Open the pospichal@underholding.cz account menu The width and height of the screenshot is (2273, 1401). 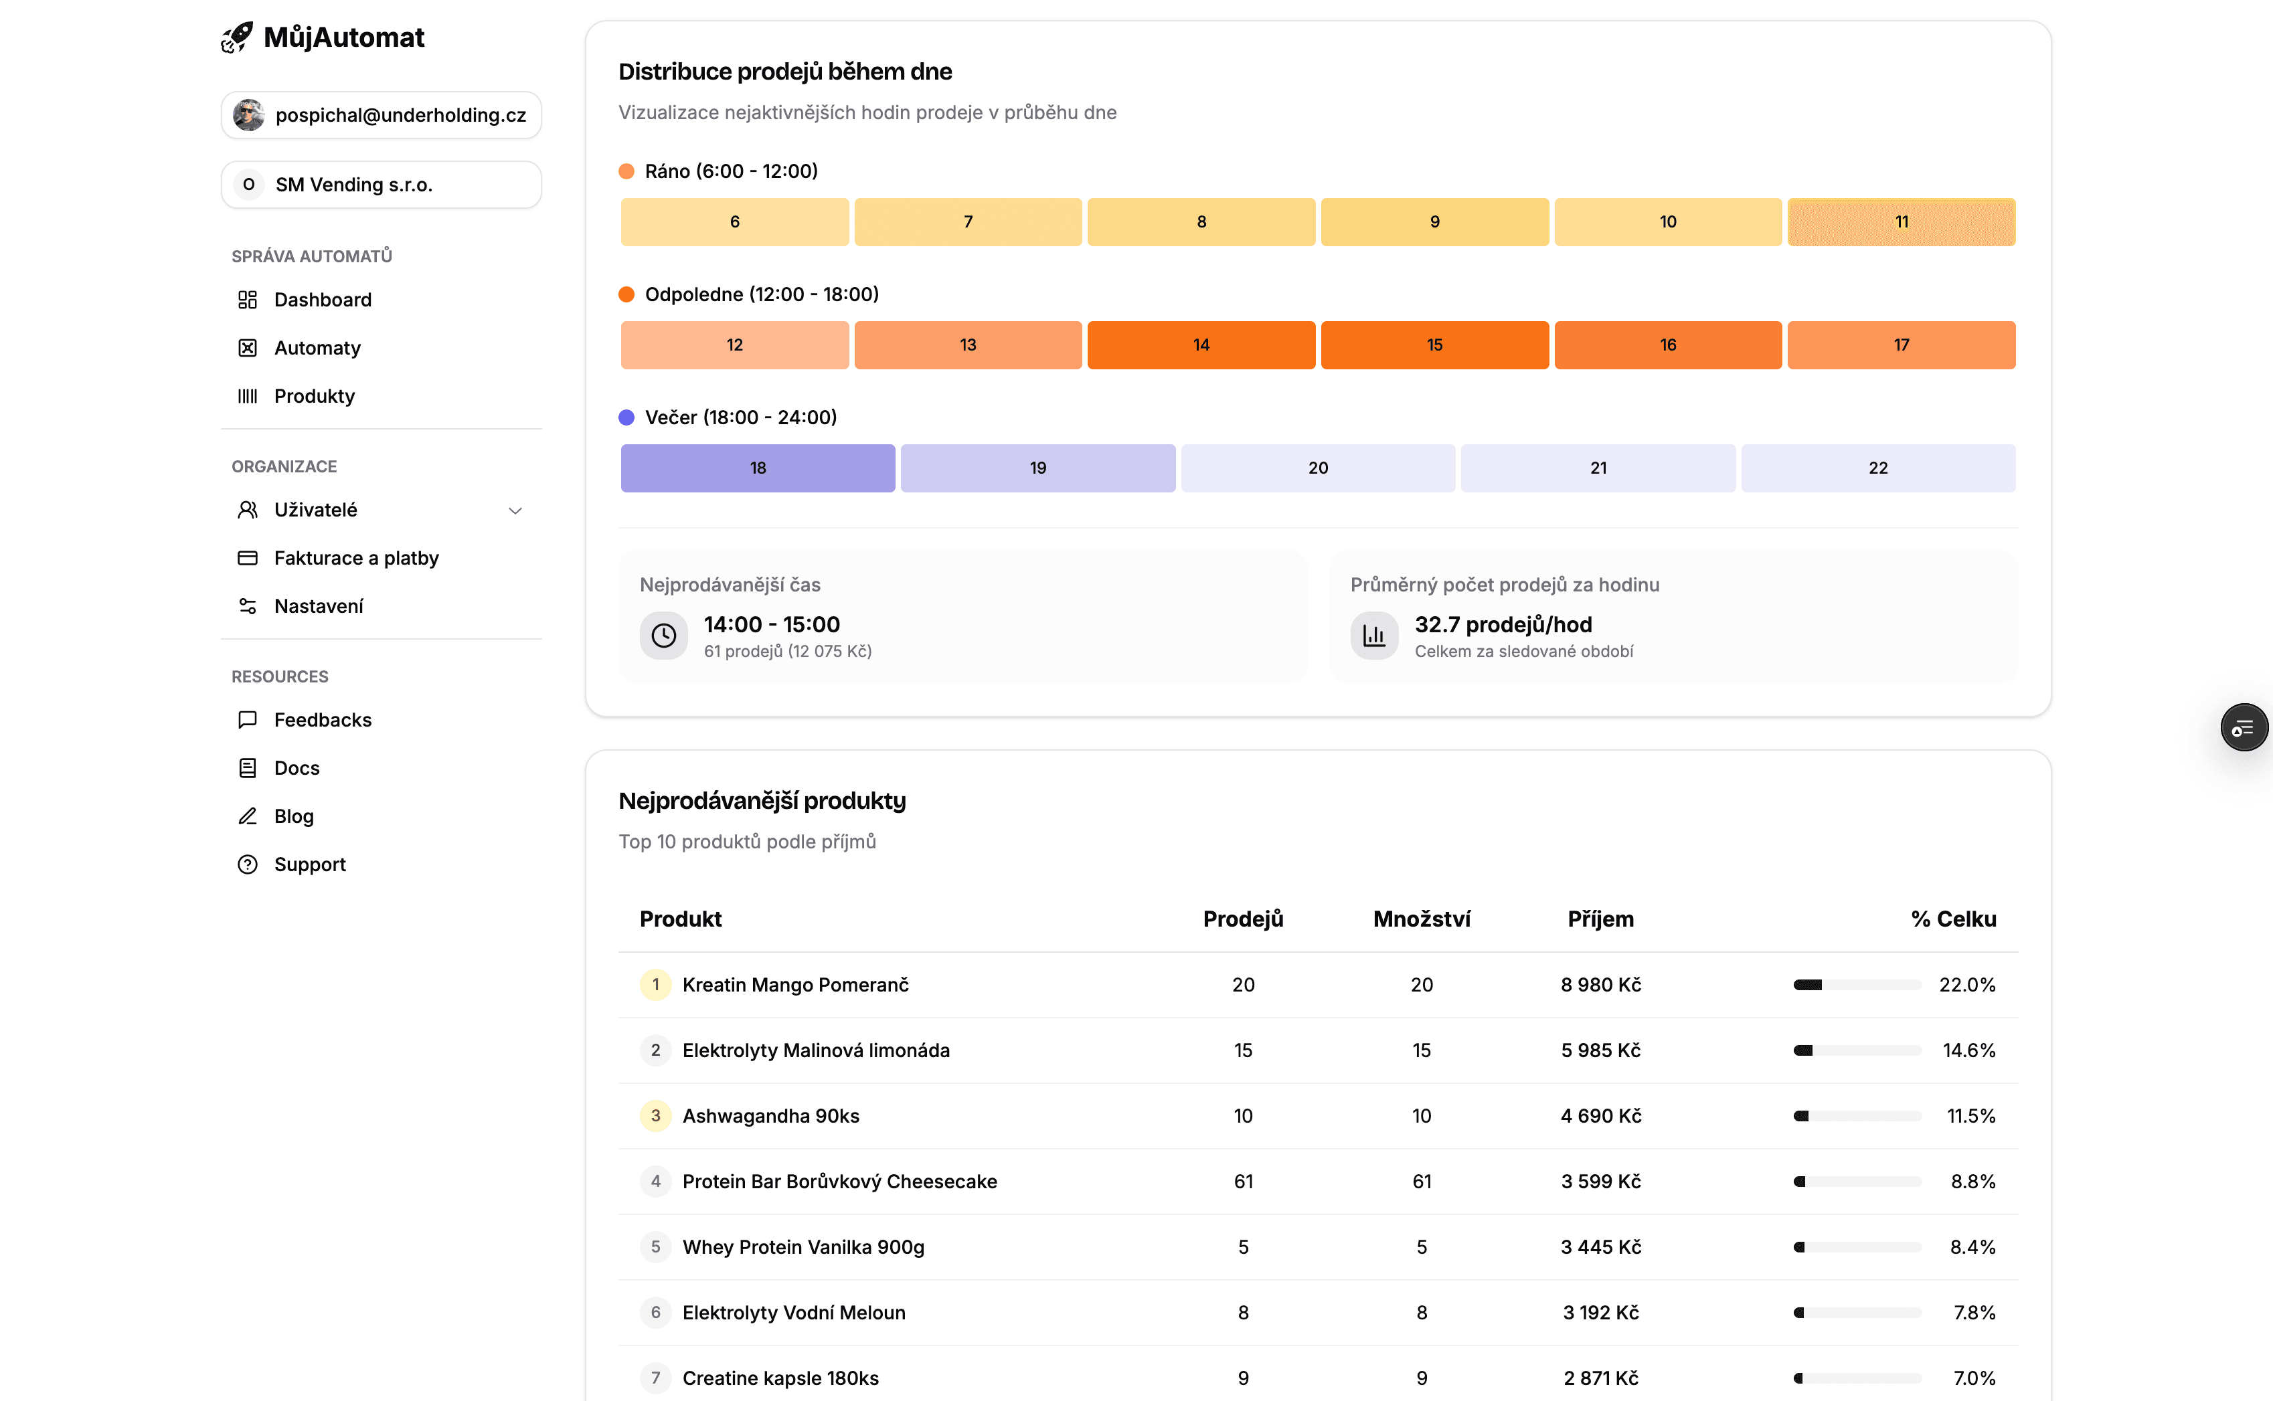click(381, 115)
